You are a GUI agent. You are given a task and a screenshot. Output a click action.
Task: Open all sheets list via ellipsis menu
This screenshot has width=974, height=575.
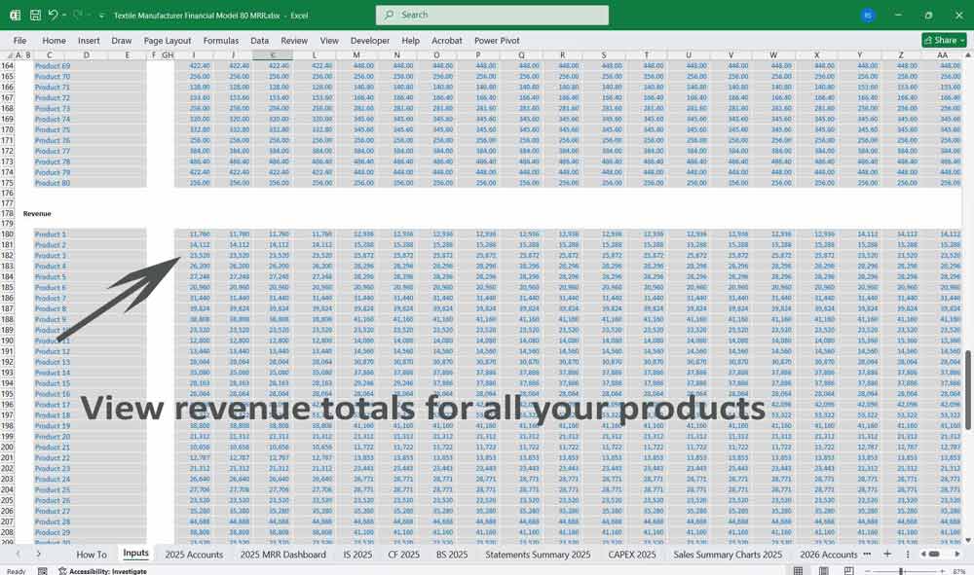click(x=867, y=554)
